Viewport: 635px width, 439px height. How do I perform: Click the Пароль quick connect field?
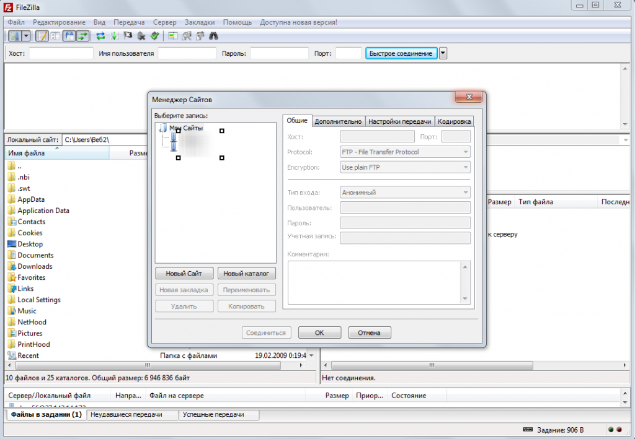pyautogui.click(x=280, y=53)
